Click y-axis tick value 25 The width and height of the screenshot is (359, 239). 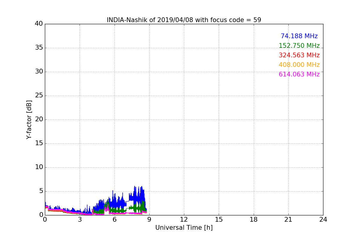39,96
